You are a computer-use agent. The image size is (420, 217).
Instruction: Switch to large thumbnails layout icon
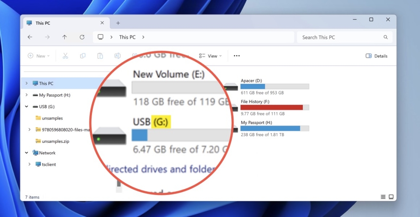pos(391,197)
